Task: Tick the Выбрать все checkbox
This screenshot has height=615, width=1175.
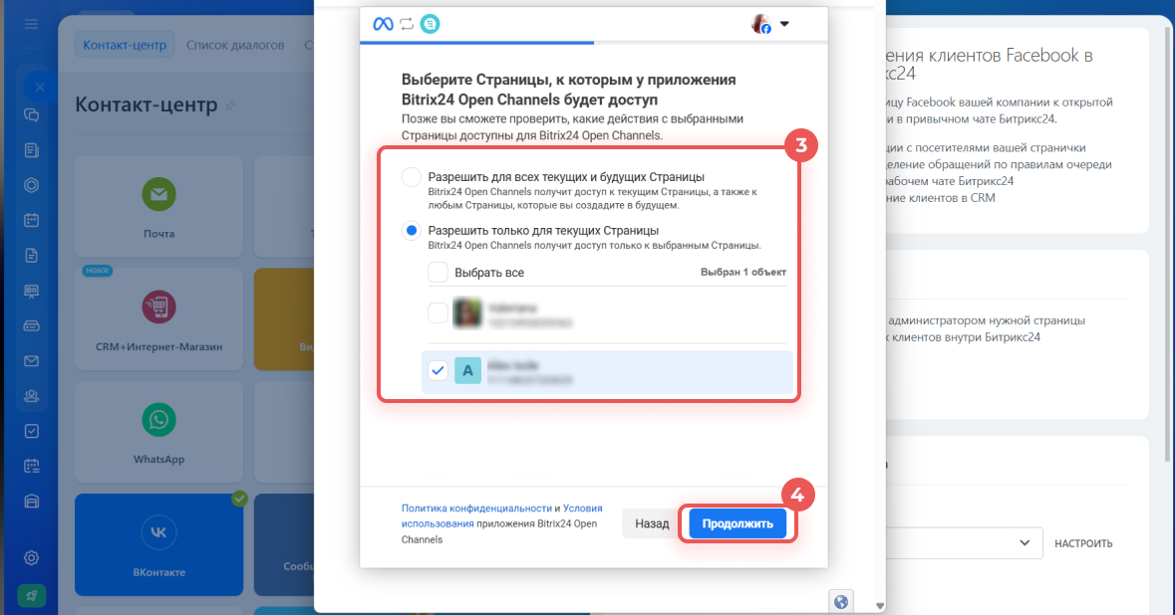Action: click(438, 273)
